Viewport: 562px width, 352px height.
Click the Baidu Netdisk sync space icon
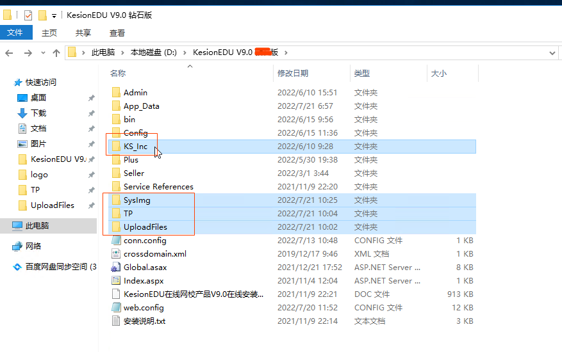coord(17,266)
